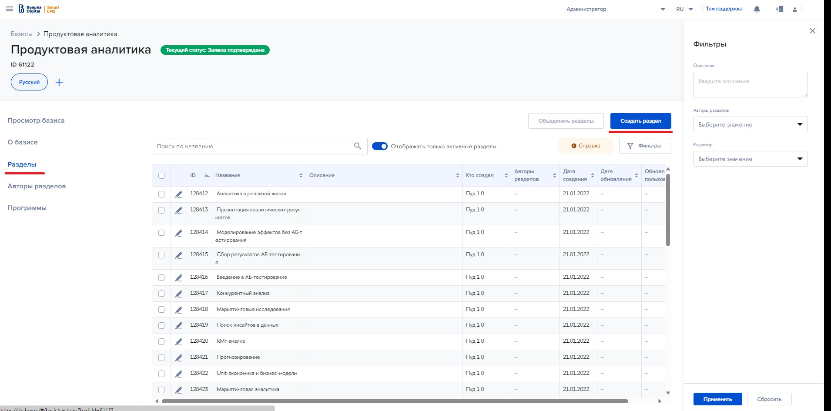Click the plus icon to add language
The image size is (831, 411).
[59, 82]
